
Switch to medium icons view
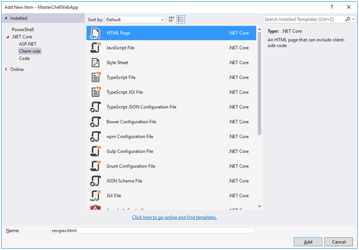click(x=171, y=20)
